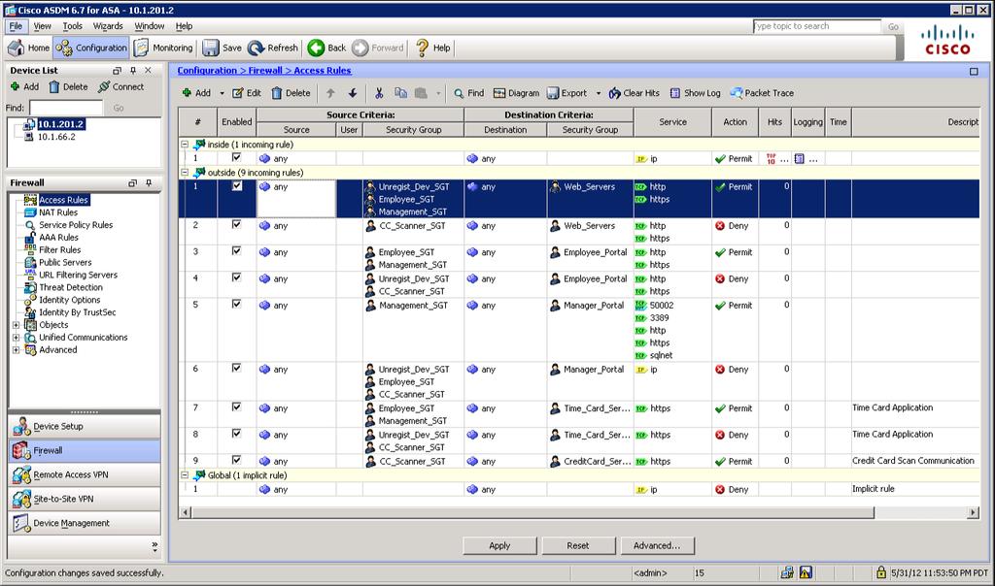The image size is (995, 586).
Task: Open Help from the toolbar
Action: point(432,48)
